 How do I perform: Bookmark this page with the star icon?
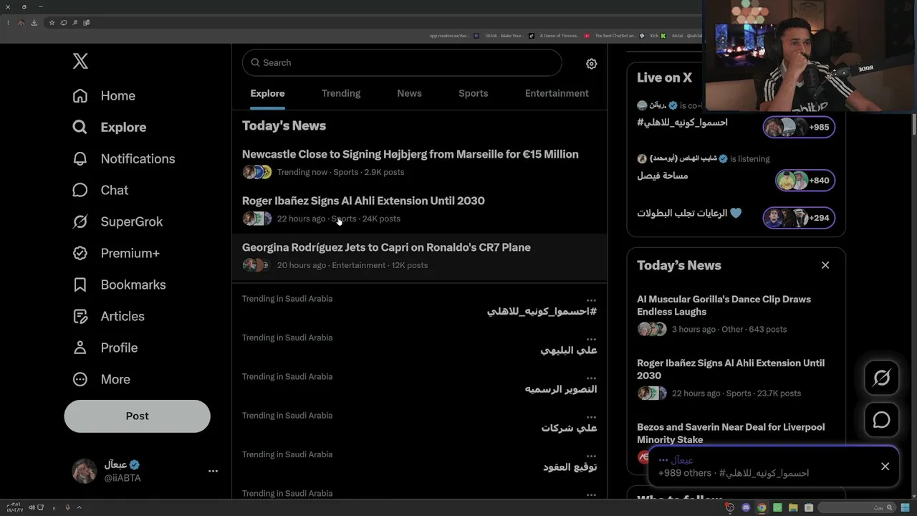pos(52,23)
